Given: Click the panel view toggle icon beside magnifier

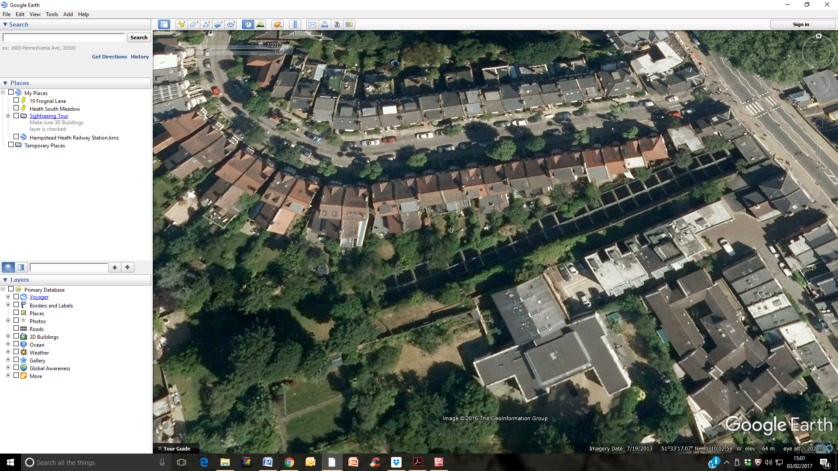Looking at the screenshot, I should tap(21, 267).
